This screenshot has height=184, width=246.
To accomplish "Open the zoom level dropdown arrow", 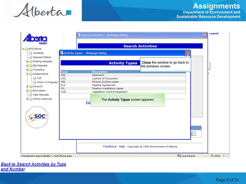I will click(224, 156).
